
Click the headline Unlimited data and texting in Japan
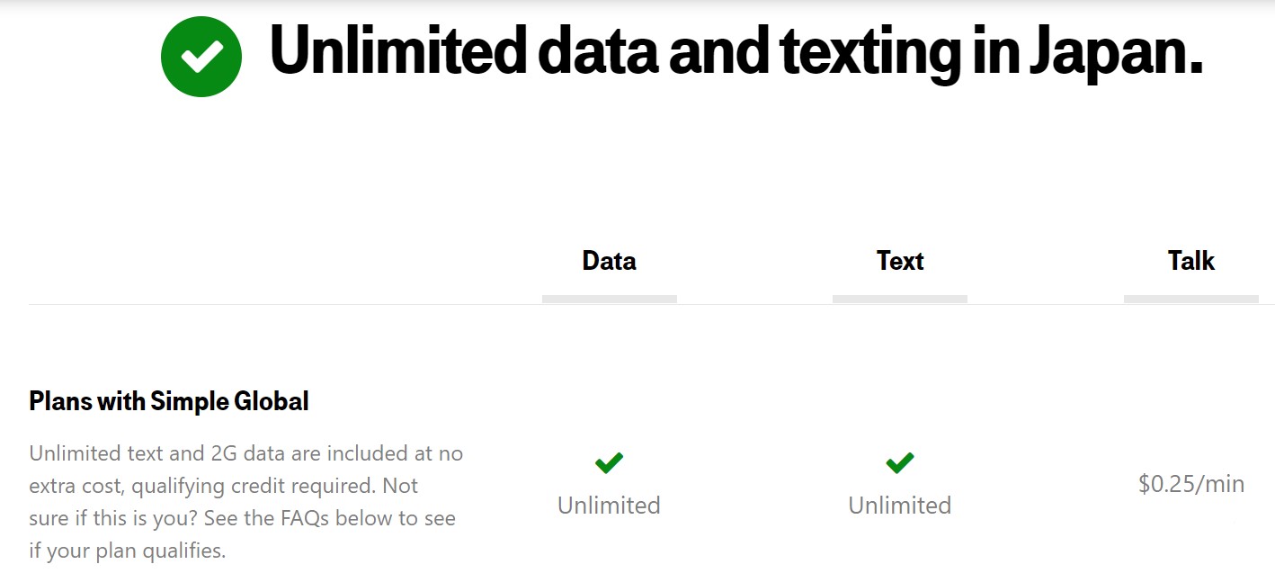pos(736,51)
